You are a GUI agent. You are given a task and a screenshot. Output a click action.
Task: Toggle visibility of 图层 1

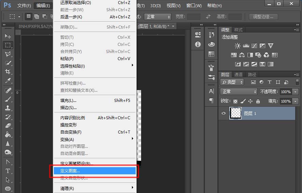(x=223, y=113)
